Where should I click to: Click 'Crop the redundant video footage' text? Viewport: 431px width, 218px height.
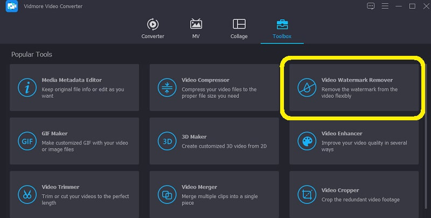click(x=360, y=200)
